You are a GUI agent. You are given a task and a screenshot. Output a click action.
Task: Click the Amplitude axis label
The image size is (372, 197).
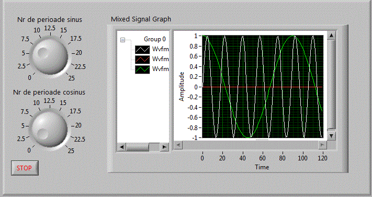pos(182,87)
